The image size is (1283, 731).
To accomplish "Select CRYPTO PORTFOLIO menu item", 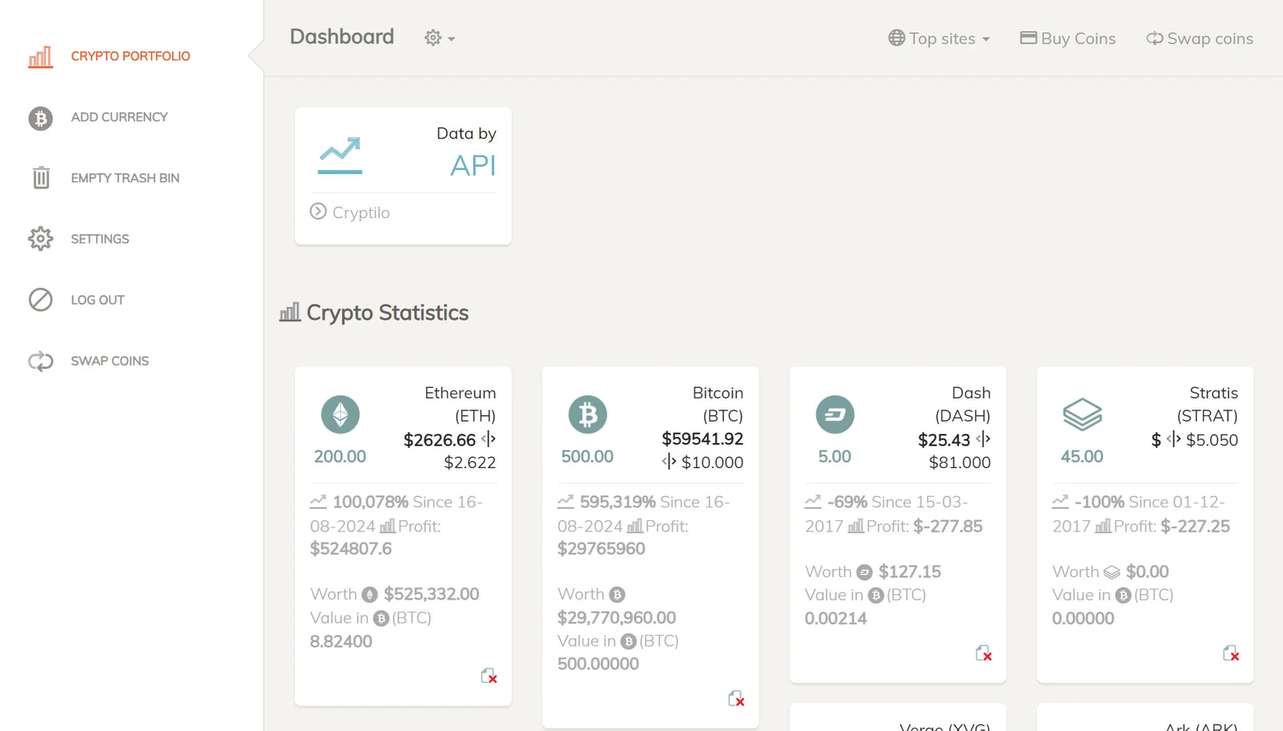I will [131, 56].
